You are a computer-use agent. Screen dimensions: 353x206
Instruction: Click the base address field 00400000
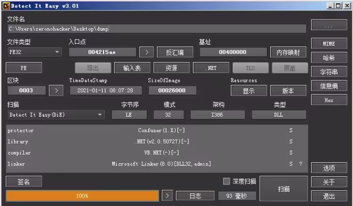233,52
